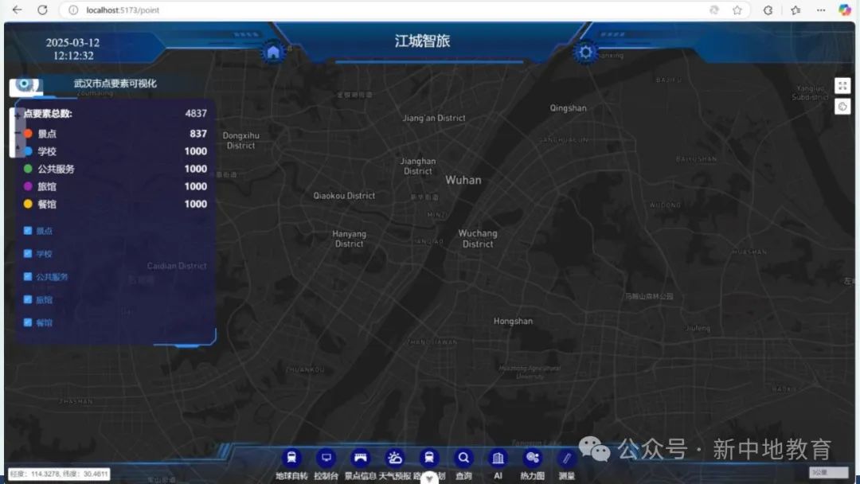Uncheck the 餐馆 layer checkbox

click(x=27, y=323)
